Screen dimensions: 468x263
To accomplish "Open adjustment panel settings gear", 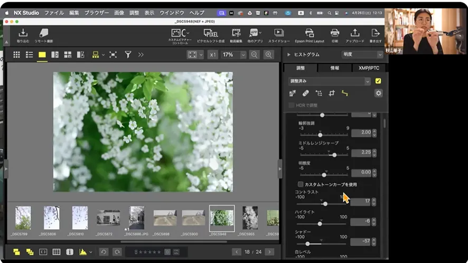I will (x=378, y=93).
